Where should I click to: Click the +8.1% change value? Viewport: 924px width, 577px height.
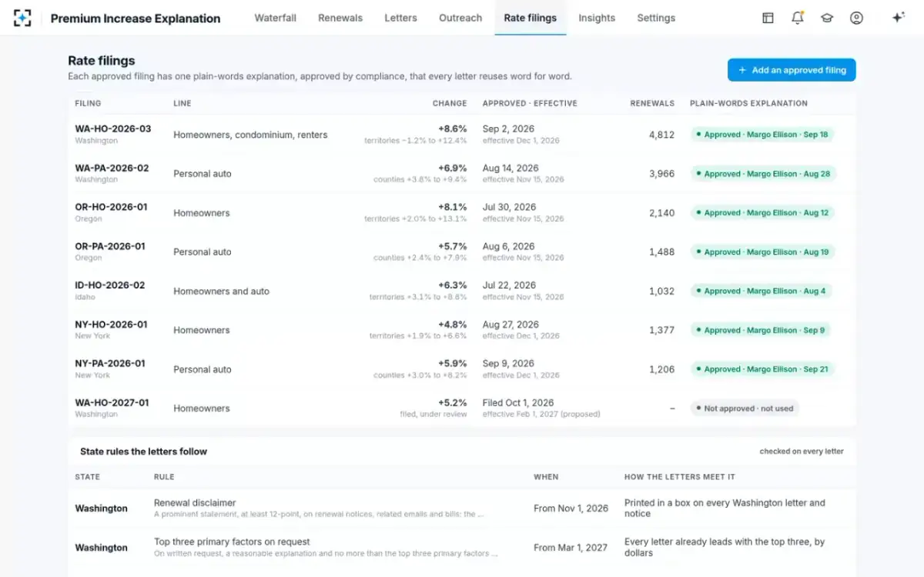pyautogui.click(x=453, y=207)
